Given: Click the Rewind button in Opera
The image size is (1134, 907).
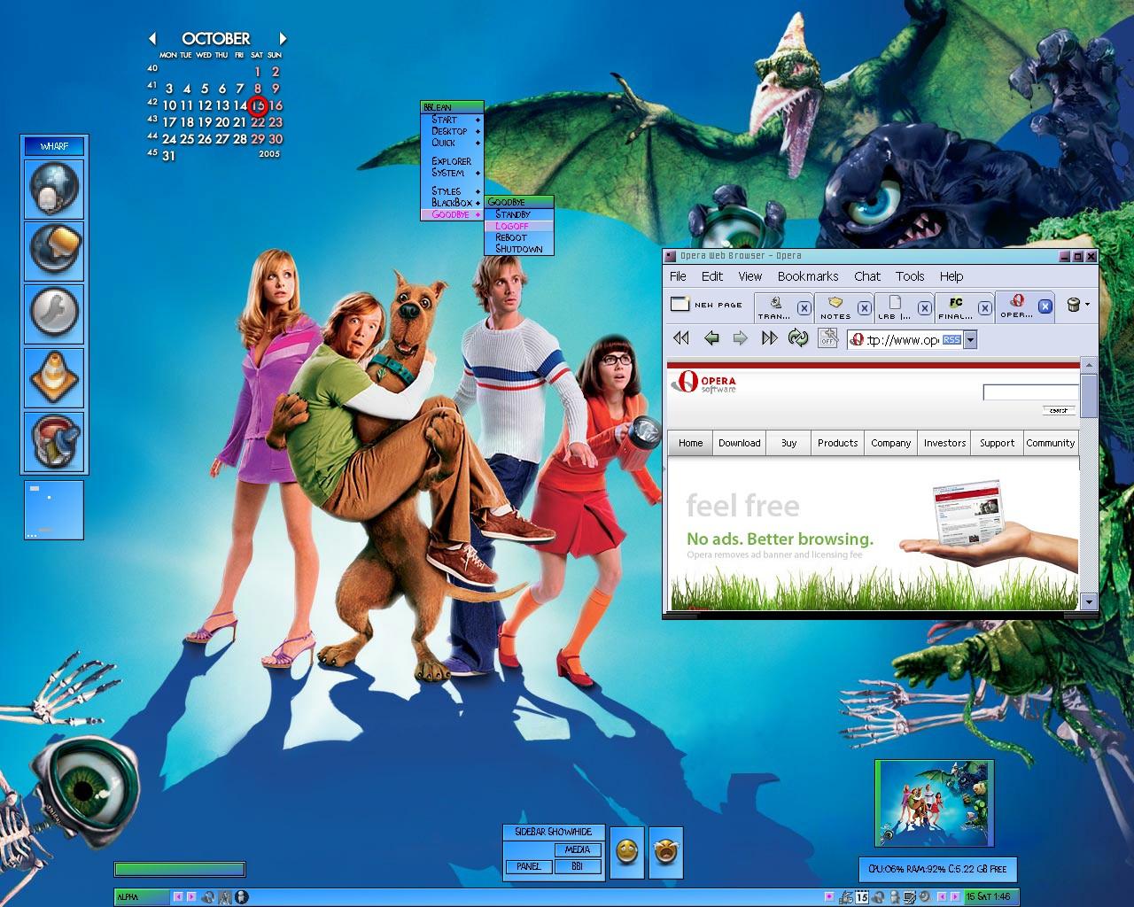Looking at the screenshot, I should 680,337.
